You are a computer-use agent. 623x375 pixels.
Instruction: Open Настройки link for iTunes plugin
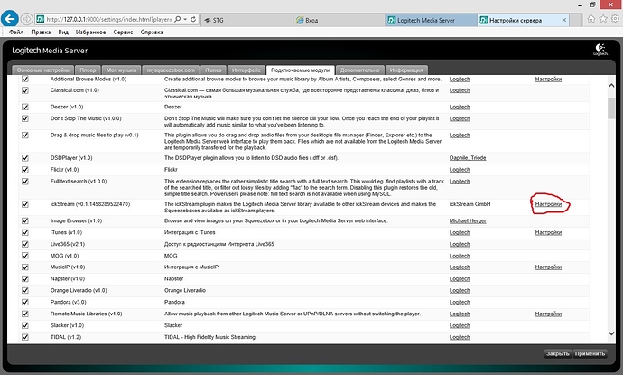tap(548, 232)
